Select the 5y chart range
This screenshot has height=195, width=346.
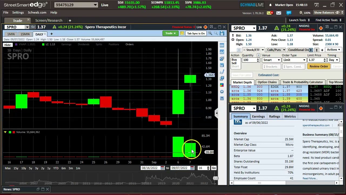point(31,168)
